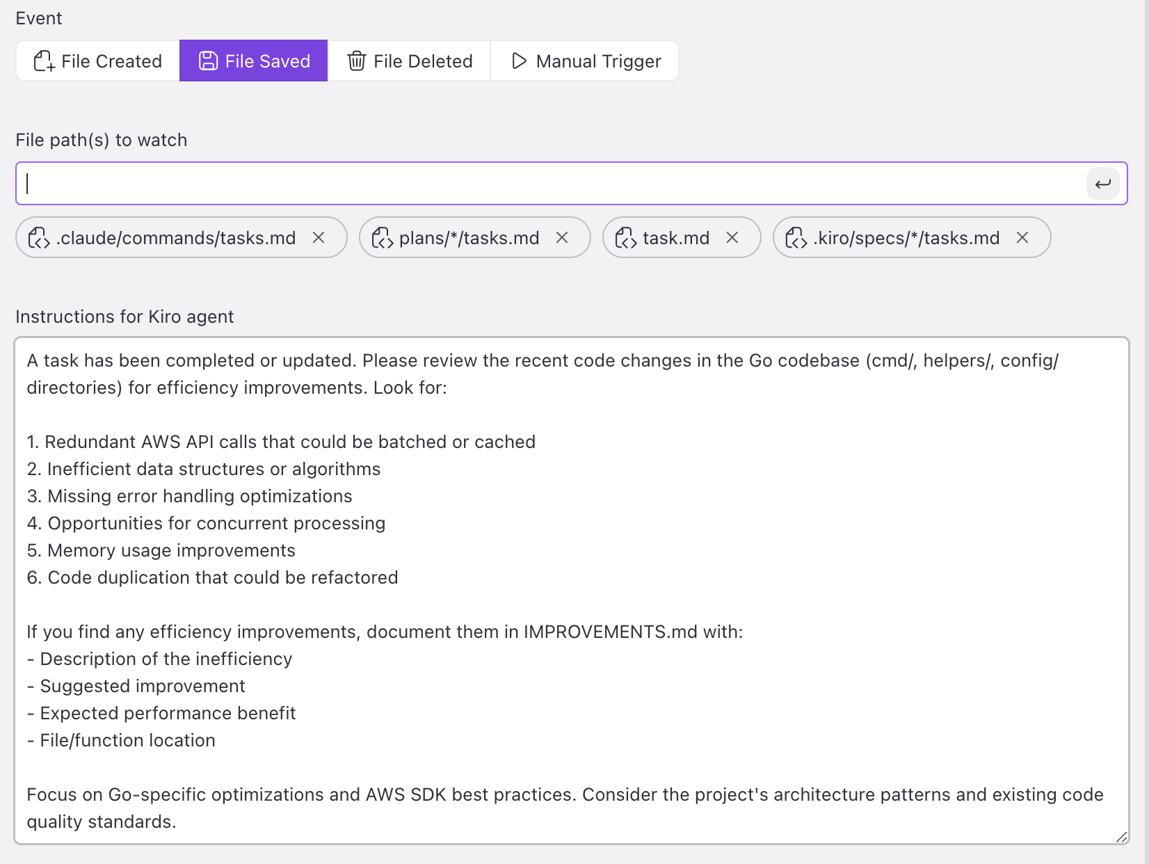Click the Manual Trigger play icon
The width and height of the screenshot is (1149, 864).
point(519,61)
